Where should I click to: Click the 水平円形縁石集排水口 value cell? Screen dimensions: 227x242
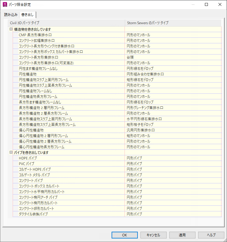coord(173,119)
